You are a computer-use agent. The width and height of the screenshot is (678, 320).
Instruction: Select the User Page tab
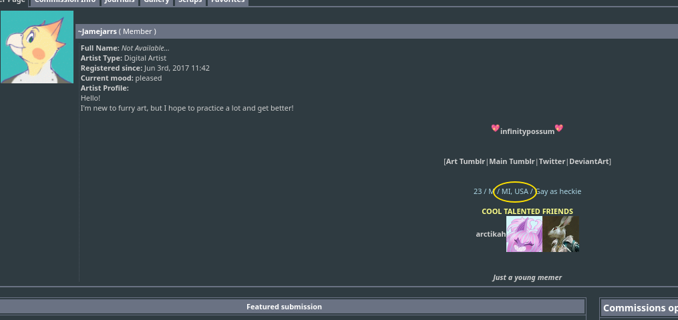pos(13,2)
